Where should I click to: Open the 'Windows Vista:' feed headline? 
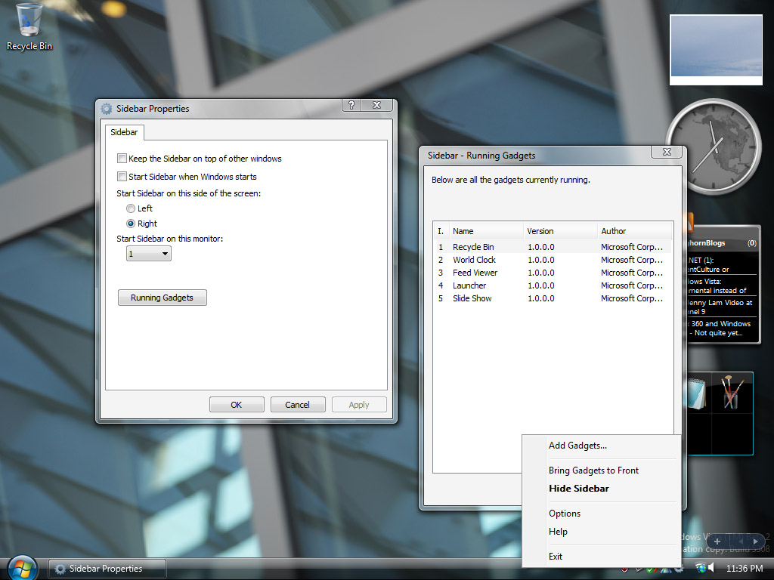pos(722,286)
